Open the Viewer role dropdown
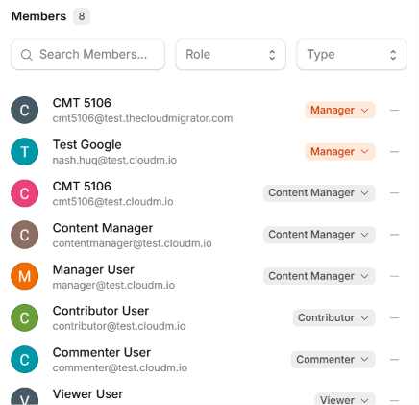Image resolution: width=419 pixels, height=405 pixels. point(345,400)
